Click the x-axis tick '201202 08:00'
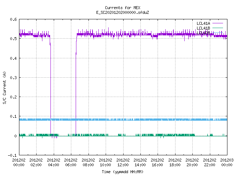This screenshot has height=175, width=234. coord(88,162)
